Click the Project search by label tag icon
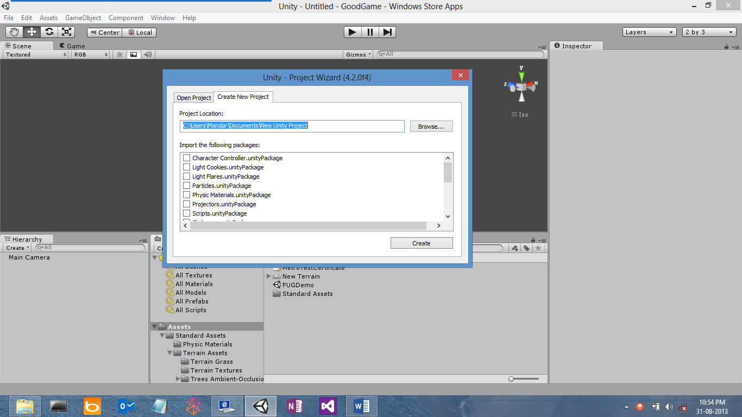 [526, 248]
